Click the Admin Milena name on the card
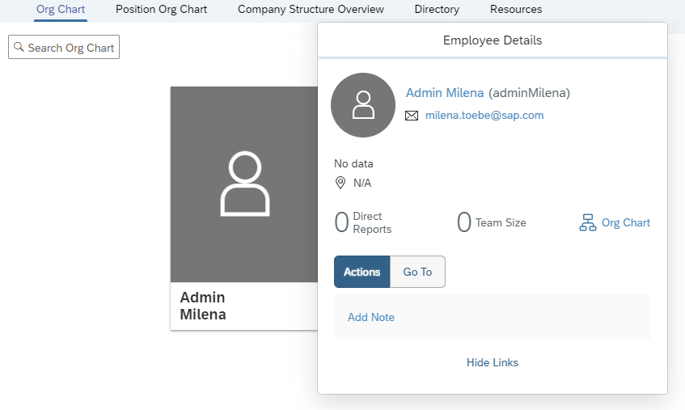Image resolution: width=685 pixels, height=410 pixels. (203, 306)
